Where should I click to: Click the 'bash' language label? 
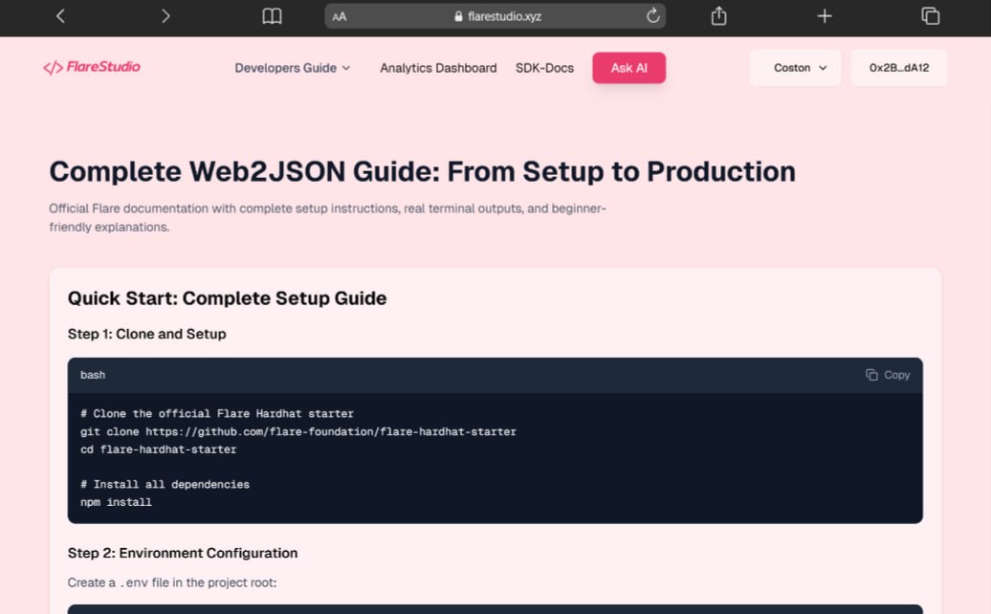(x=92, y=375)
